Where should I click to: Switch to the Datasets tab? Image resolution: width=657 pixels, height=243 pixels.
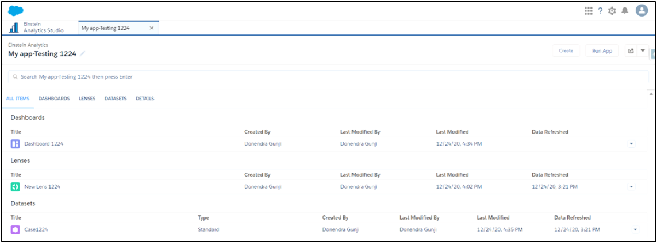pos(116,99)
